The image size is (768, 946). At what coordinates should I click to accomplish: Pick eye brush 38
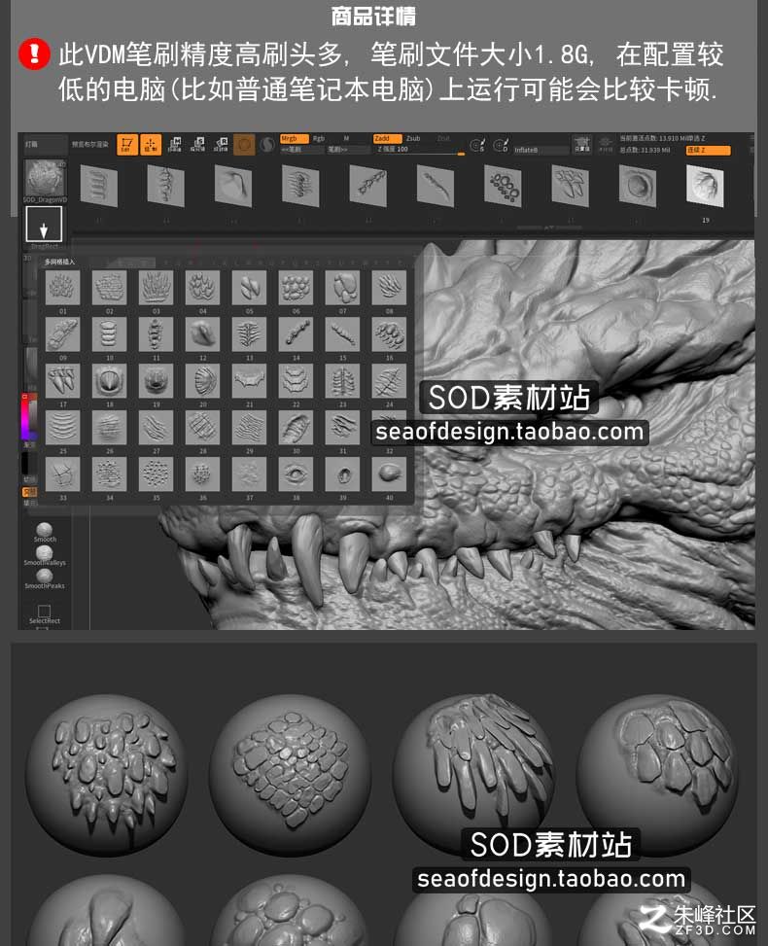pos(296,474)
